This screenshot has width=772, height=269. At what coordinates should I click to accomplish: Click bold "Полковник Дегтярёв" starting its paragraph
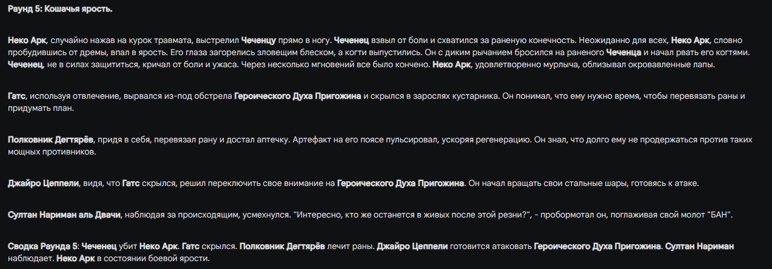click(x=51, y=140)
